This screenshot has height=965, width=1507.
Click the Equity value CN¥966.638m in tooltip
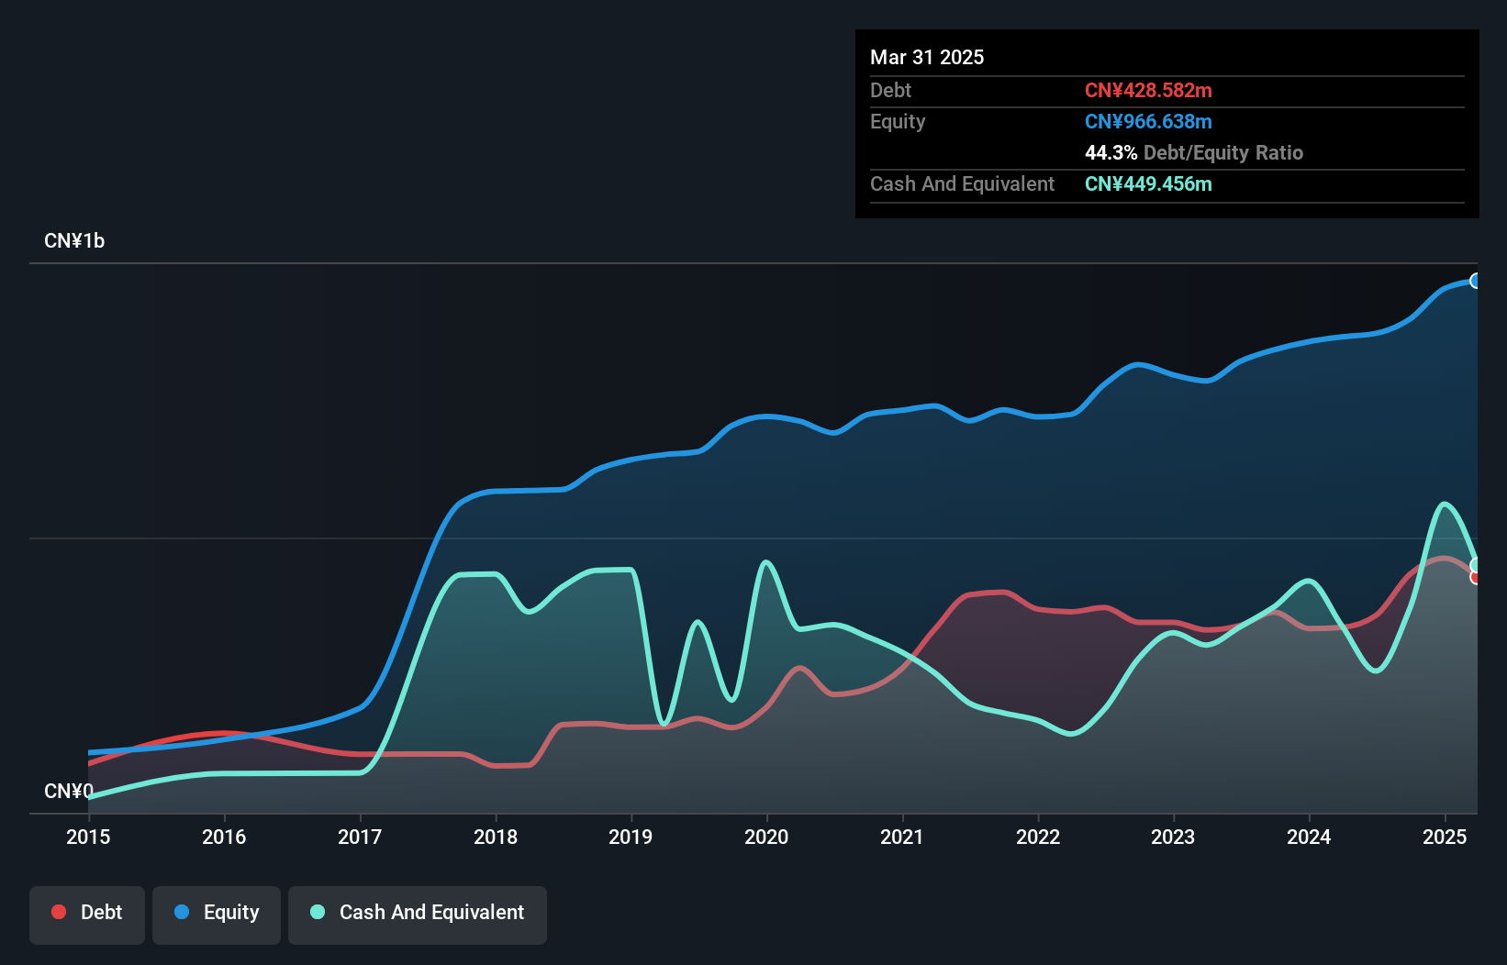coord(1148,121)
